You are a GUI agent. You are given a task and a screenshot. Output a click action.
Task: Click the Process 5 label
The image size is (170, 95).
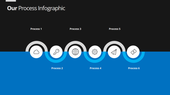pos(114,29)
